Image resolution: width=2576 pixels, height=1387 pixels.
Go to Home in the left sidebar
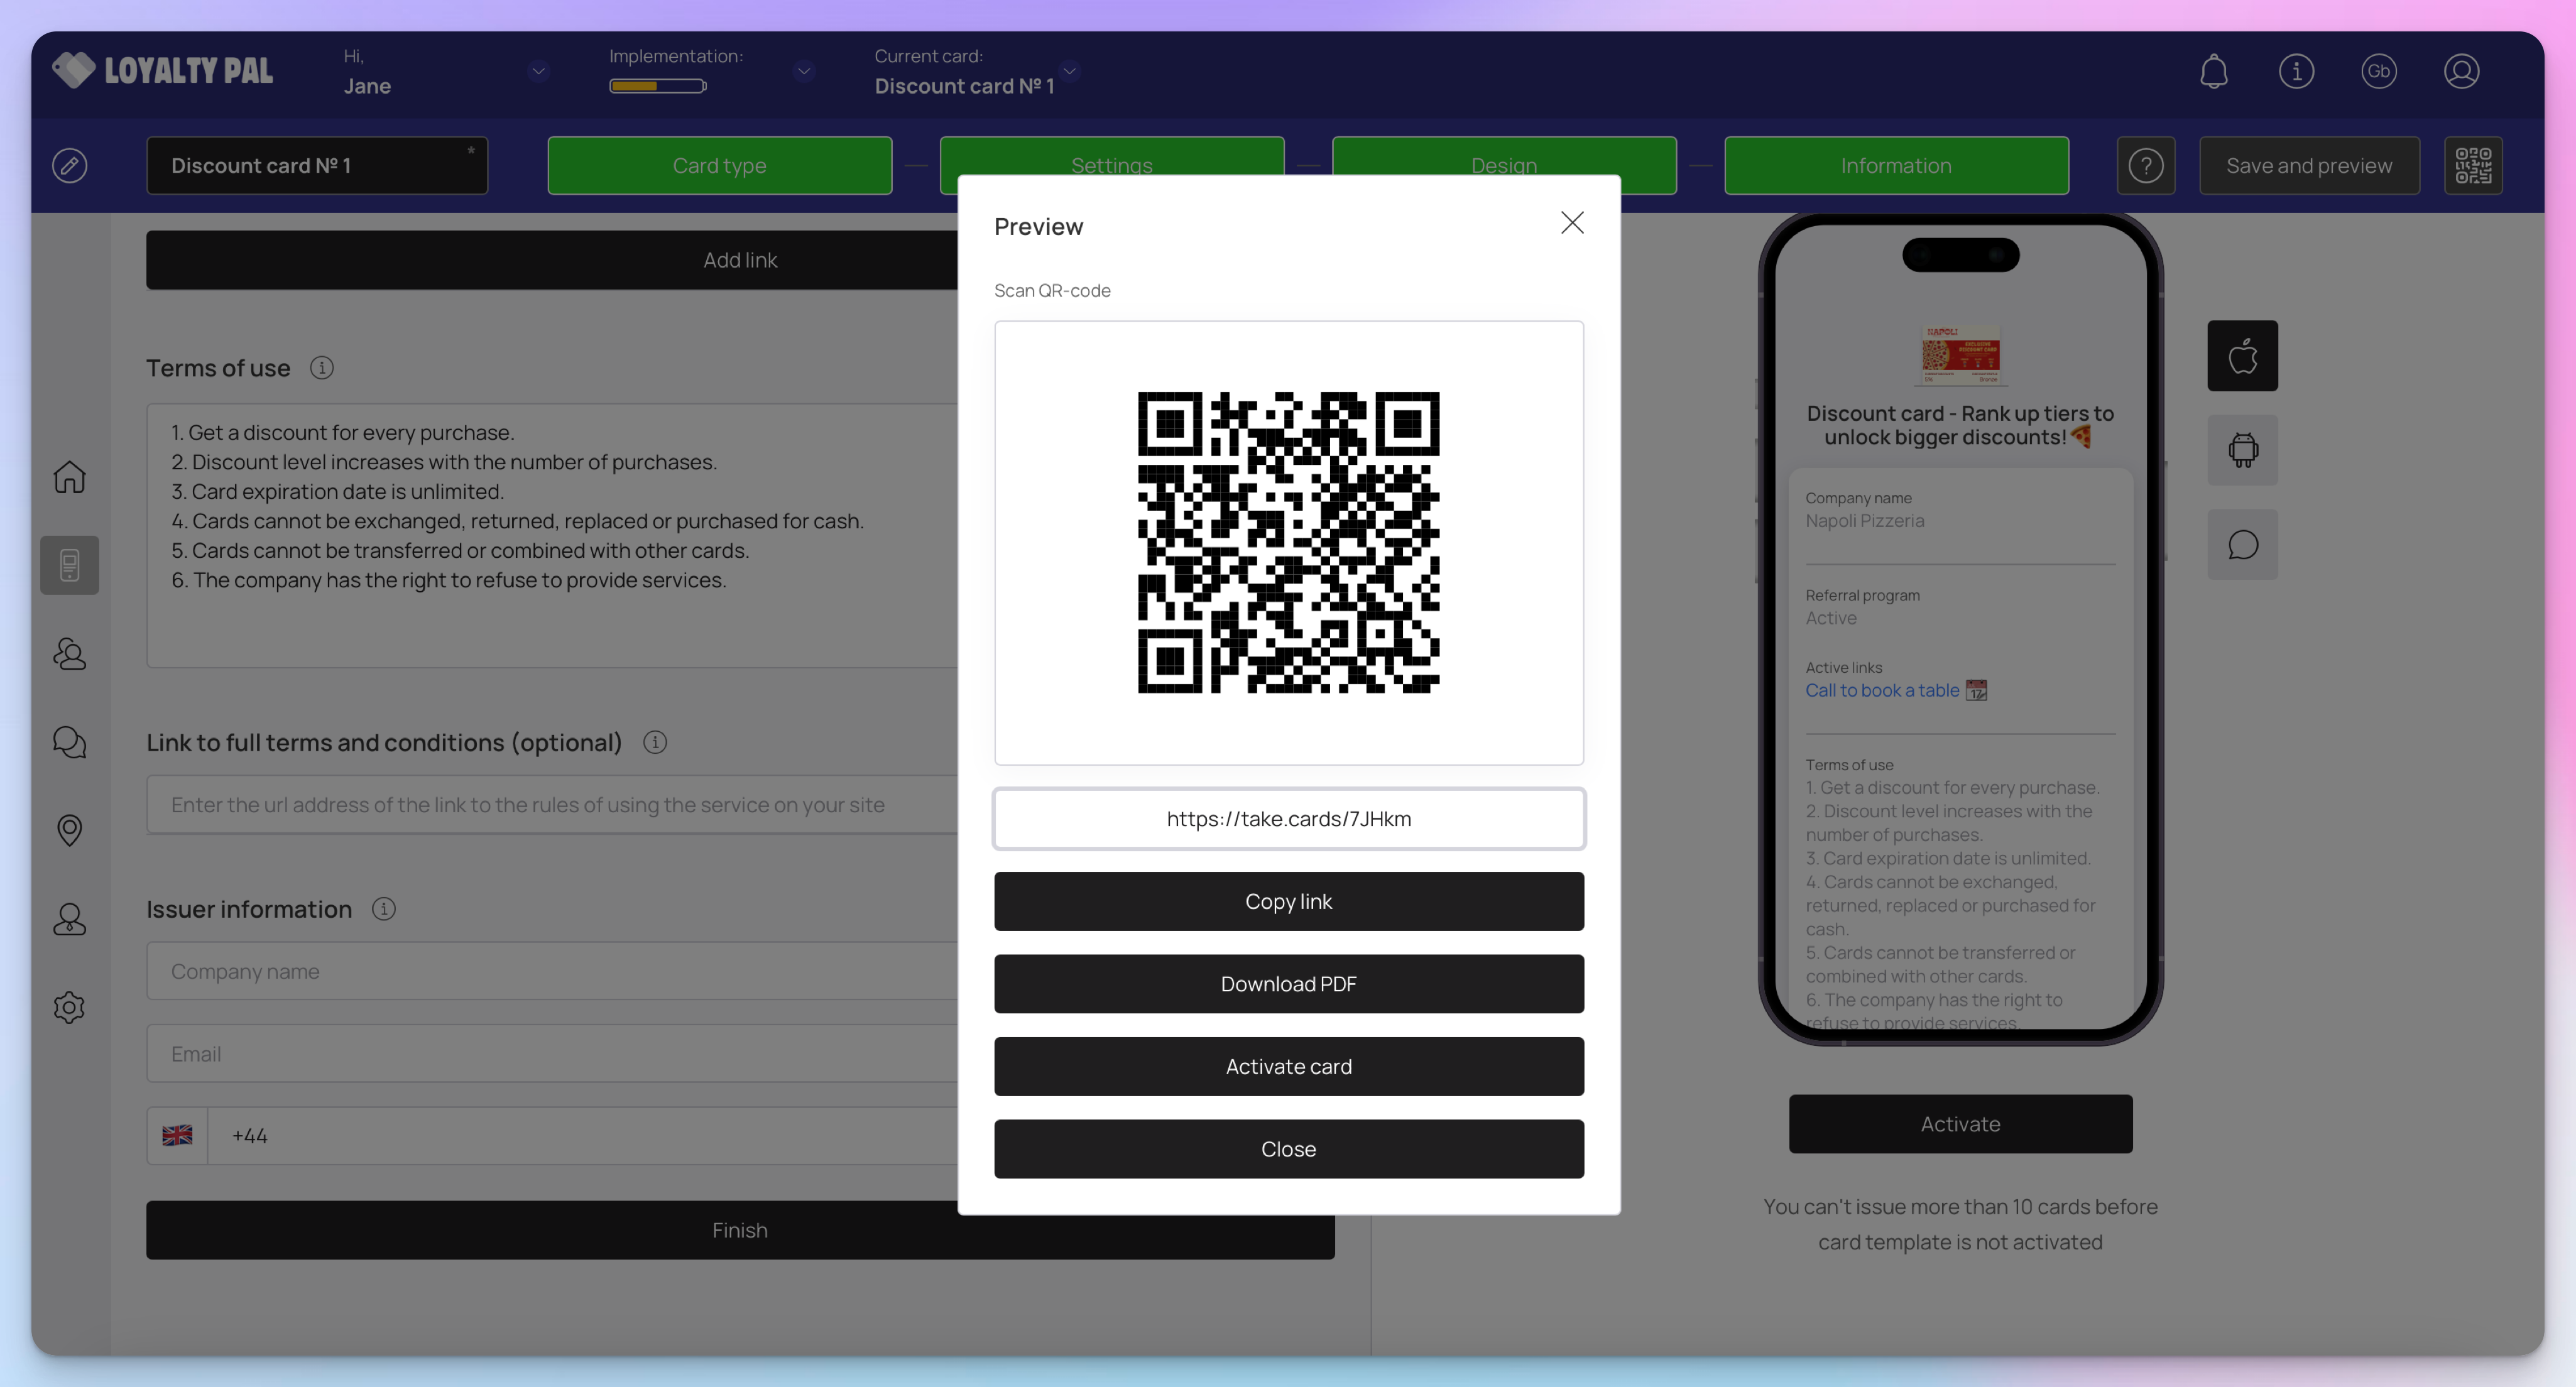(x=69, y=477)
